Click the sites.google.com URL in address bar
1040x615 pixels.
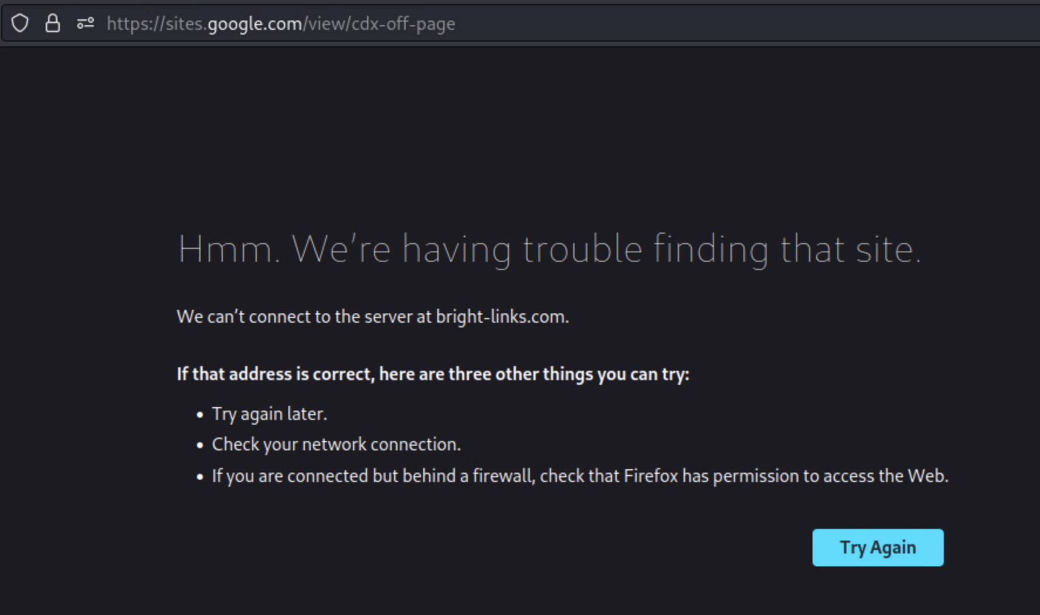click(x=281, y=24)
